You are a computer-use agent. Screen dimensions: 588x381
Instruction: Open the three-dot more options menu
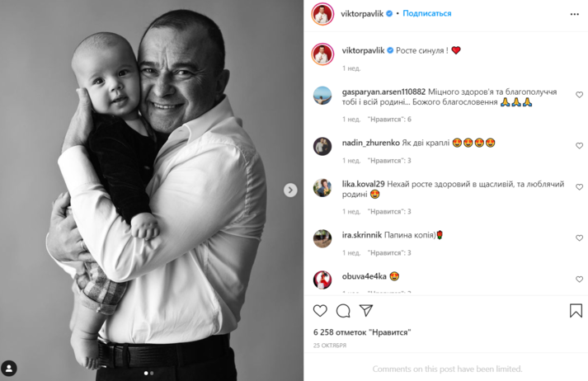tap(575, 14)
